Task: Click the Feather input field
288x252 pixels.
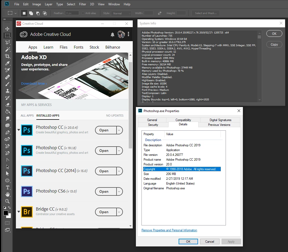Action: point(72,13)
